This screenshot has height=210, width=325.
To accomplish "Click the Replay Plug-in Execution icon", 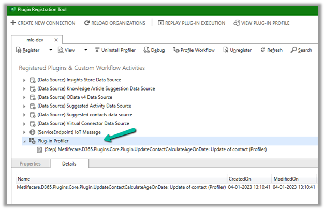I will [161, 23].
